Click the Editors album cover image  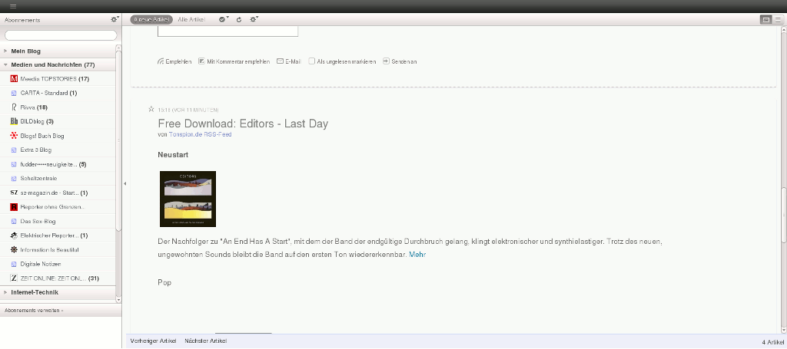188,199
